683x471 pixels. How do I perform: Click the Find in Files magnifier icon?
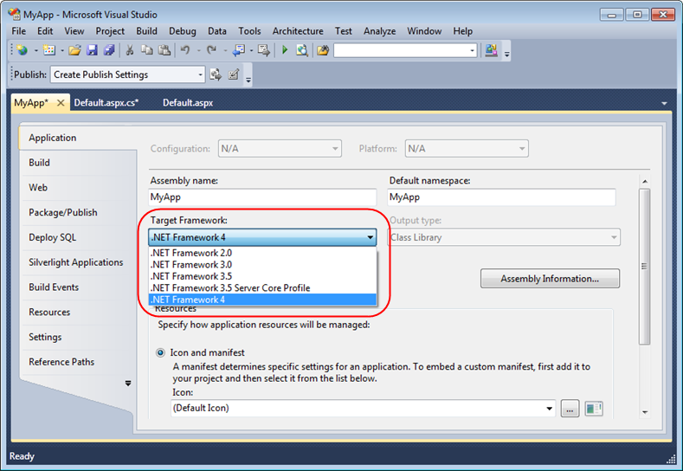302,50
